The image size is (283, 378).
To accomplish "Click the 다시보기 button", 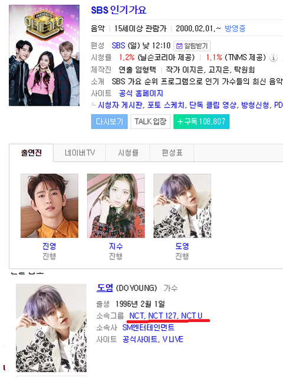I will coord(109,121).
